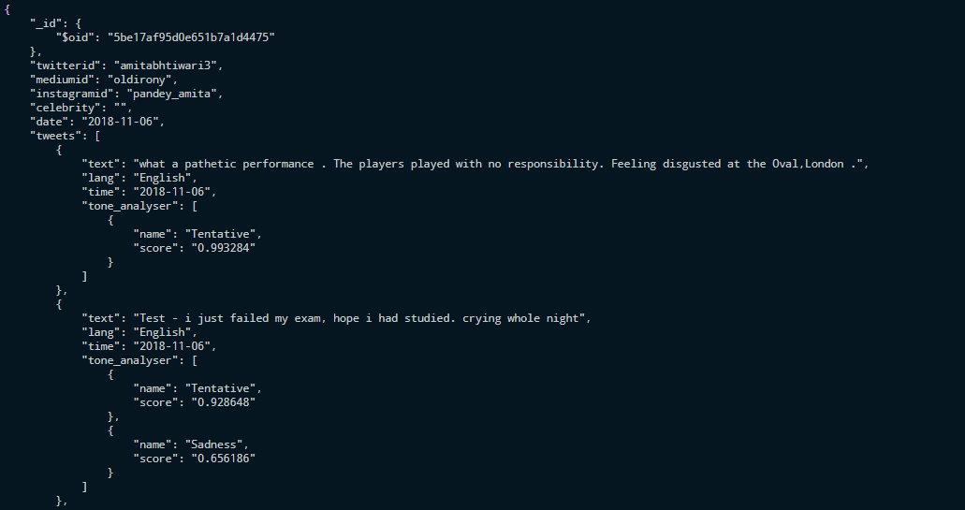Click the empty celebrity value
This screenshot has height=510, width=965.
(120, 108)
